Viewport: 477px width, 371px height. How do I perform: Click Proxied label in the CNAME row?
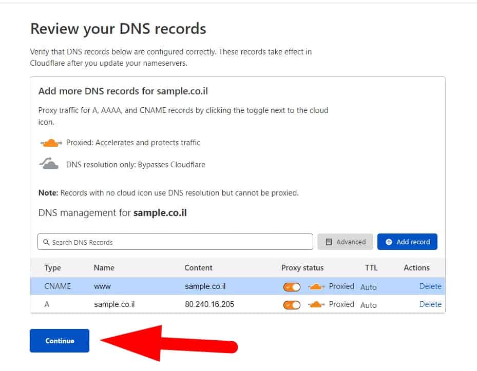click(341, 286)
